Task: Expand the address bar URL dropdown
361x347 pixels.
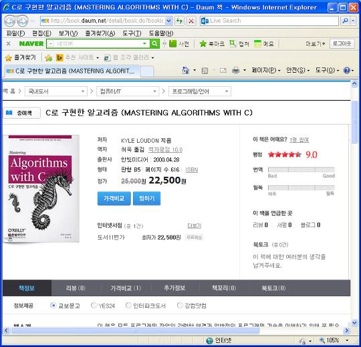Action: [168, 21]
